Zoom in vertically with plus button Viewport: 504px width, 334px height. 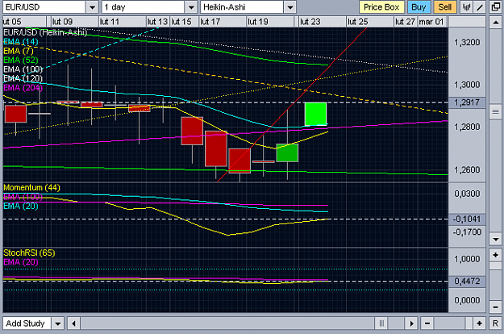click(495, 255)
